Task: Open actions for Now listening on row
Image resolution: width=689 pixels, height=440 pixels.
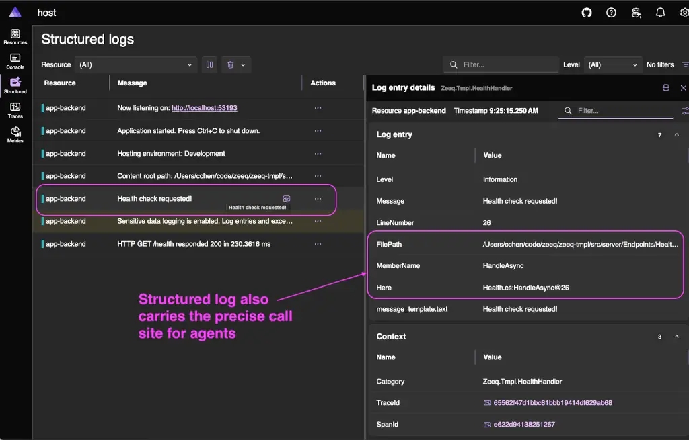Action: (318, 108)
